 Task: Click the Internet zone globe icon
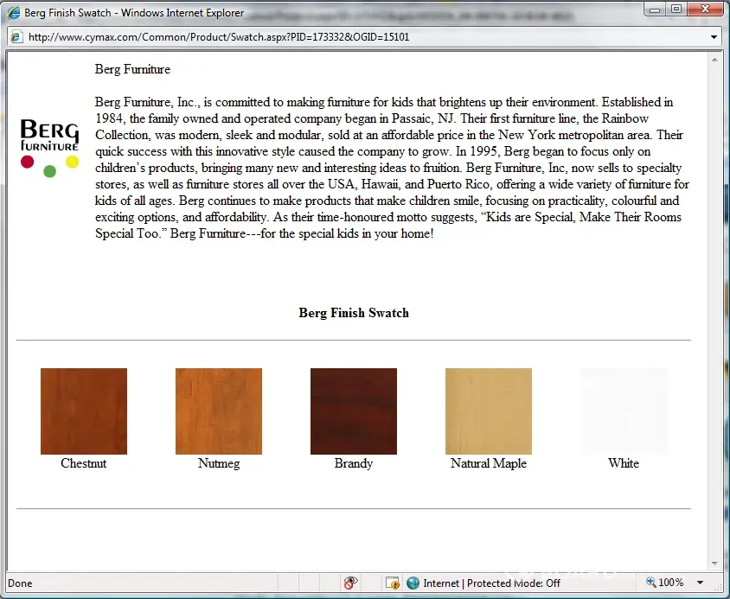coord(413,583)
